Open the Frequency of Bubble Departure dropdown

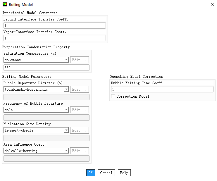(36, 110)
